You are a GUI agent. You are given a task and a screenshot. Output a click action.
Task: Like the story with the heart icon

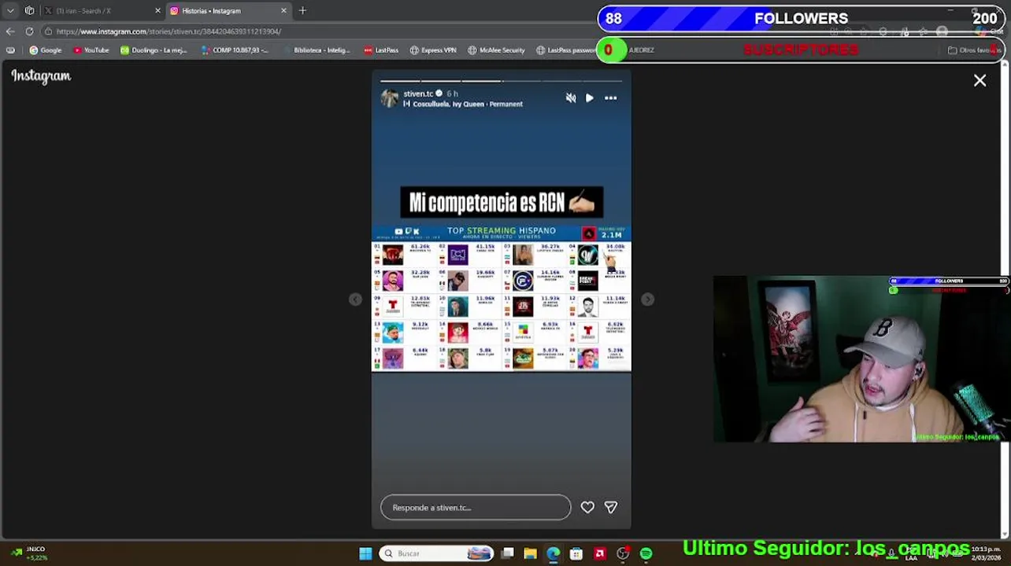tap(587, 507)
